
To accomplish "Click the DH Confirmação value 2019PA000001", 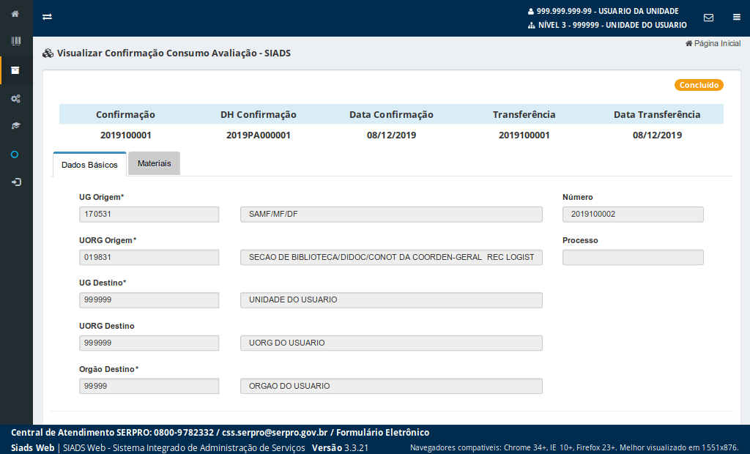I will [x=259, y=135].
